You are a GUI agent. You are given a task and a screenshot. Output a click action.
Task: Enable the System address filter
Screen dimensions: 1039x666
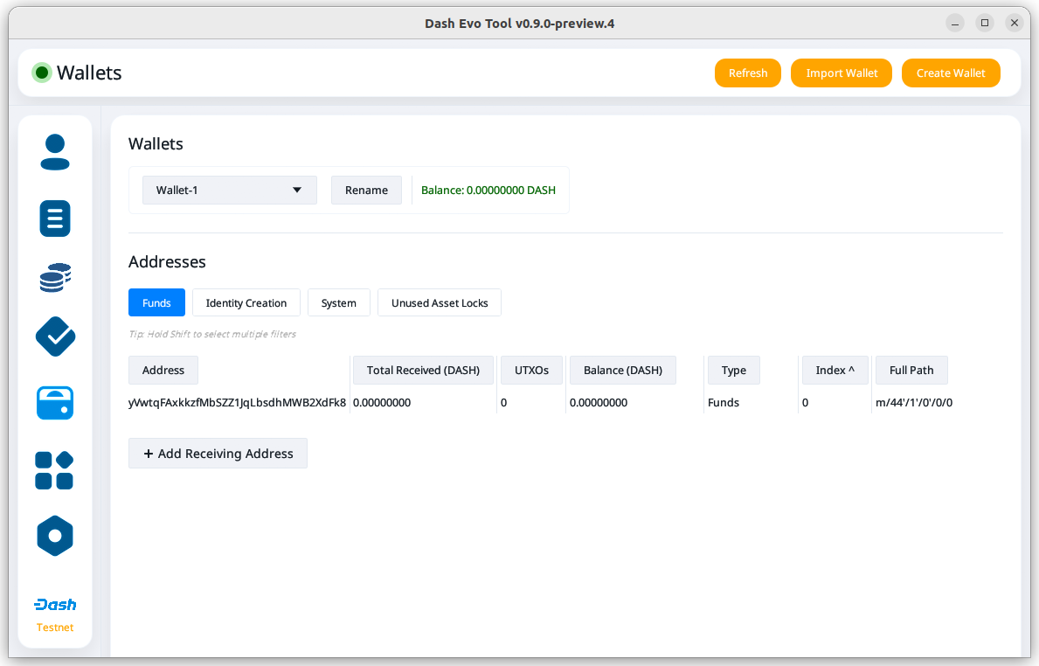[x=338, y=302]
